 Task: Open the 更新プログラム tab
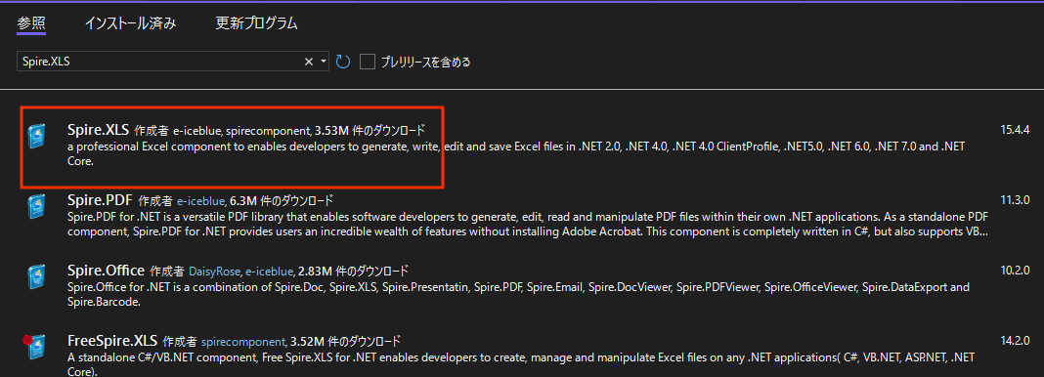pyautogui.click(x=256, y=23)
